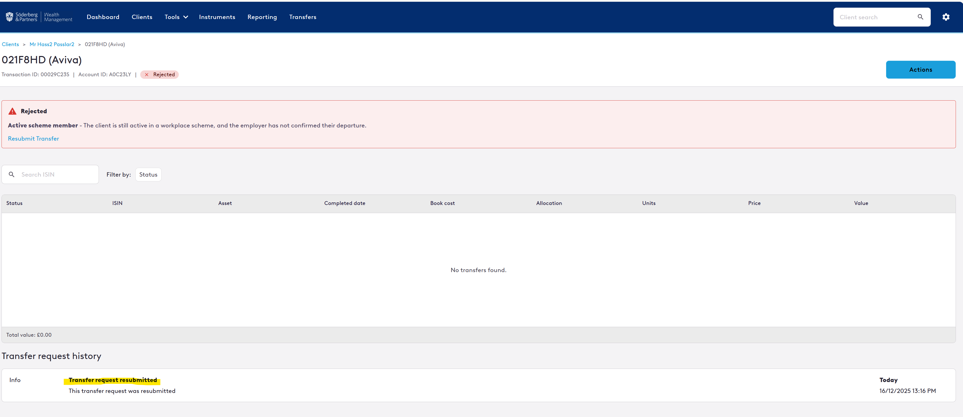Open Mr Hass2 Passlar2 breadcrumb
The height and width of the screenshot is (417, 963).
point(51,45)
